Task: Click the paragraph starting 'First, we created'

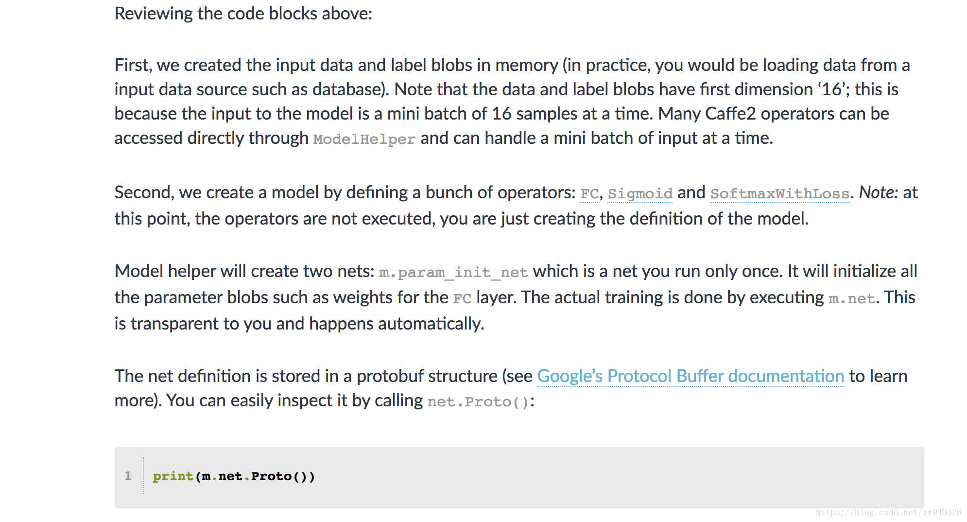Action: pos(512,102)
